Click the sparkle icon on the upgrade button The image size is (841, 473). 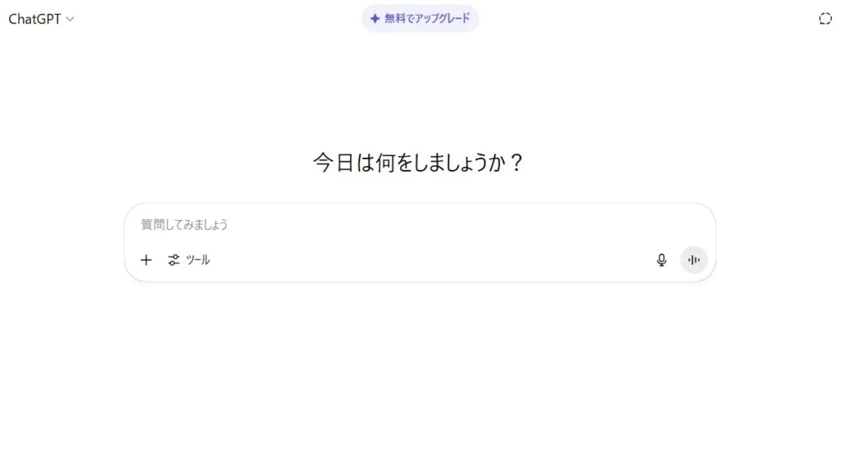click(375, 19)
